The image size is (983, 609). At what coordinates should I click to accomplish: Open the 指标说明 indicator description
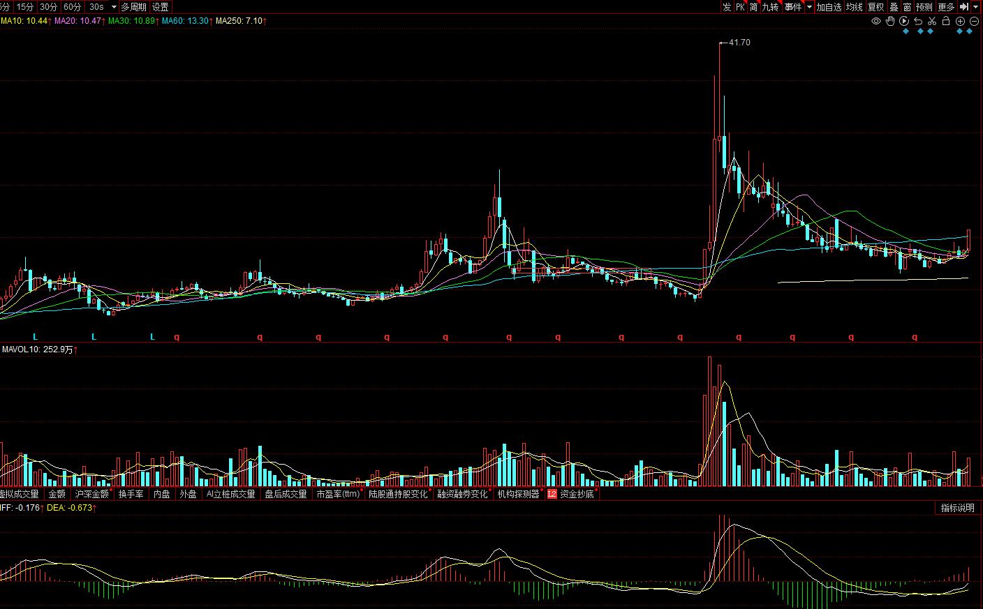pos(957,508)
